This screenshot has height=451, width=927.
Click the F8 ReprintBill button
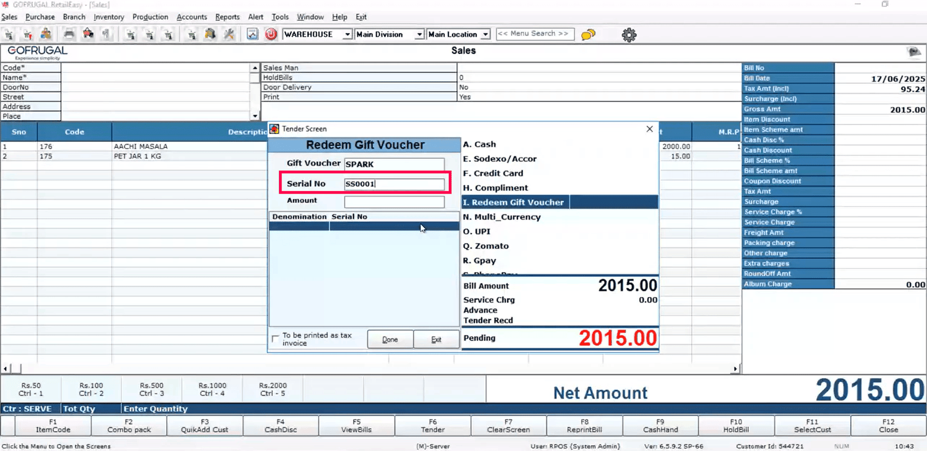point(585,426)
